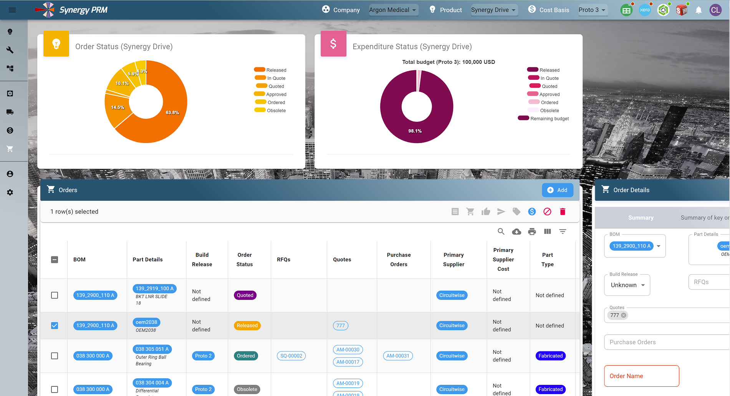
Task: Open quote AM-00017 link
Action: (x=348, y=362)
